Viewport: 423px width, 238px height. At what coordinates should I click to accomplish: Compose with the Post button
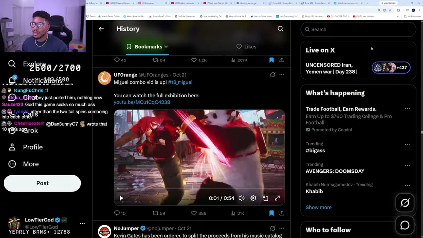(x=42, y=183)
